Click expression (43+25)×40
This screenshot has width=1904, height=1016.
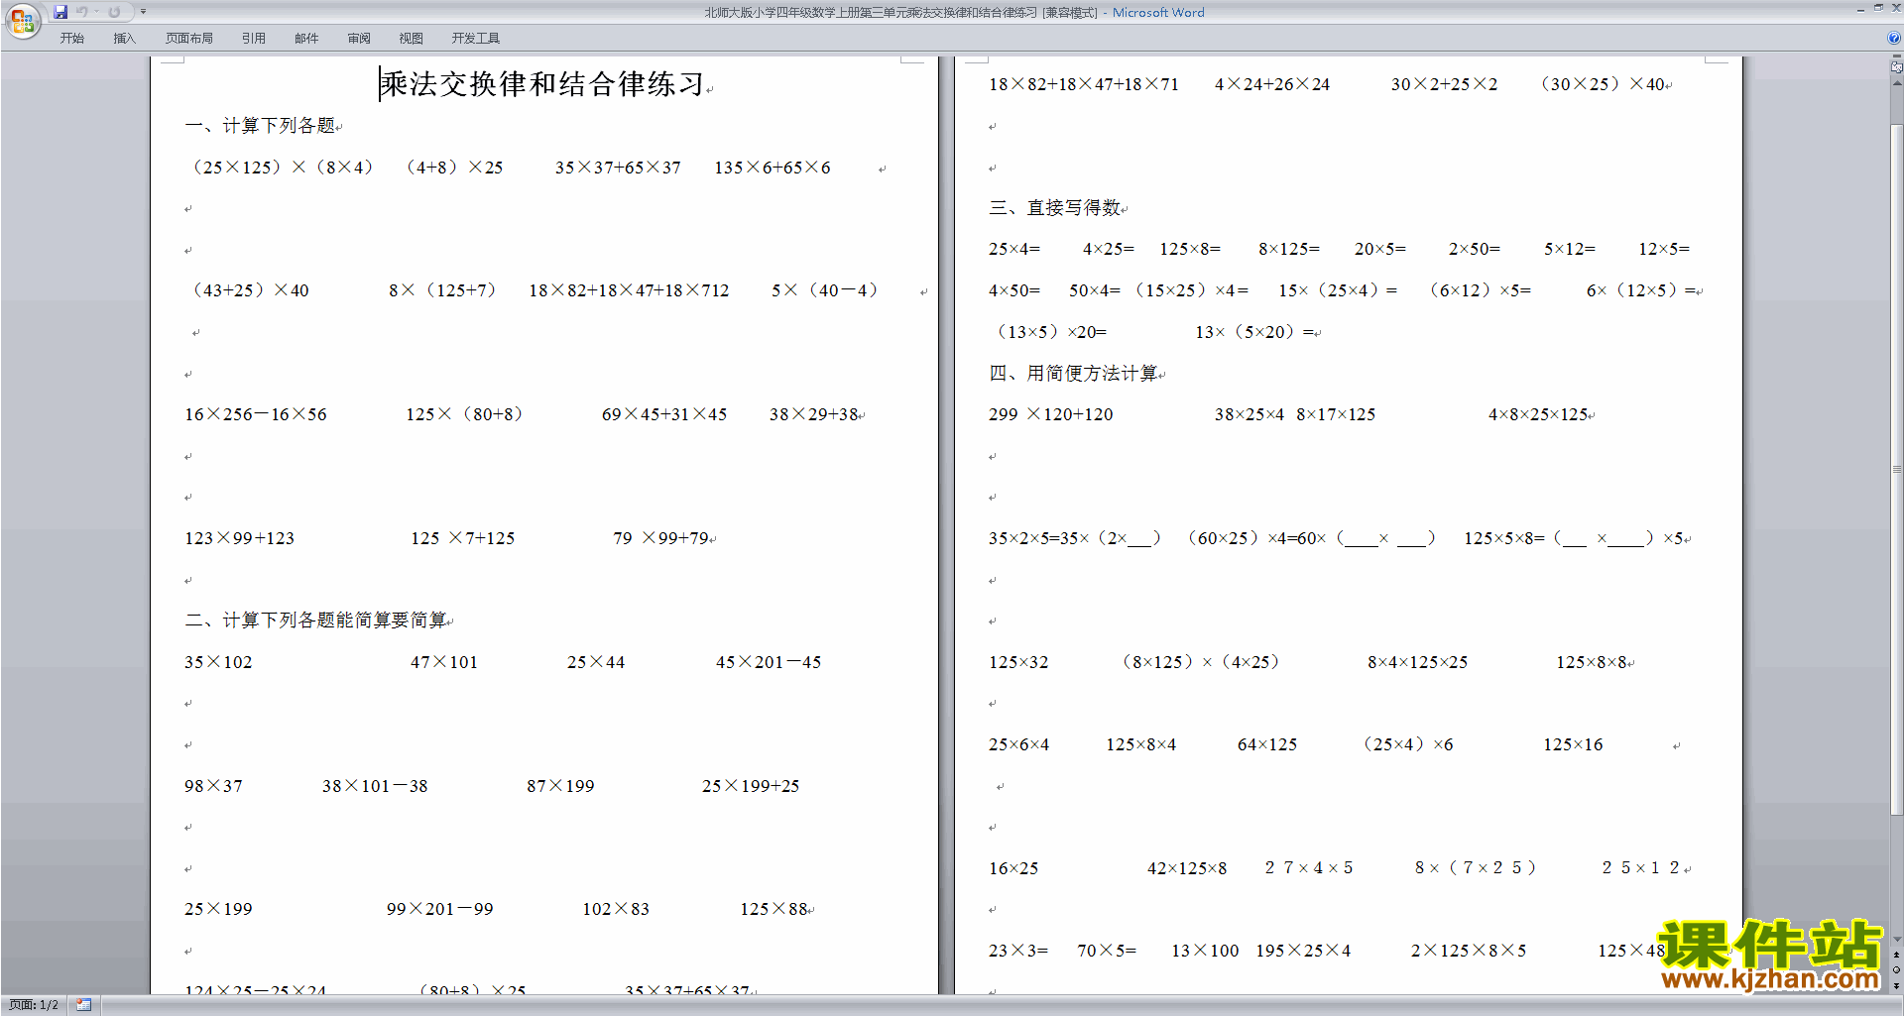point(249,290)
